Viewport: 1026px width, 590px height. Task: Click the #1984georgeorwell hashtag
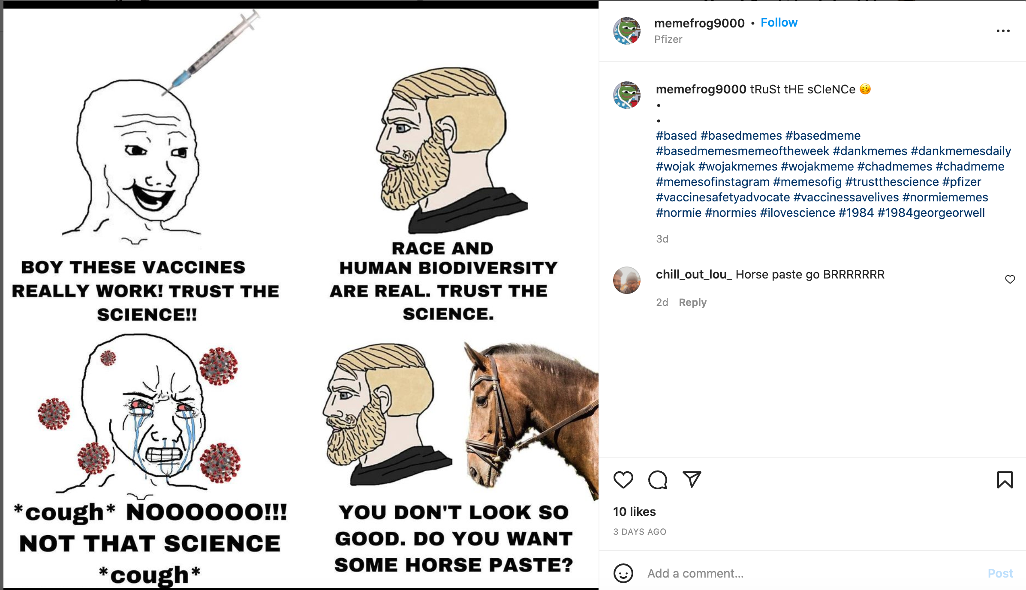tap(931, 213)
